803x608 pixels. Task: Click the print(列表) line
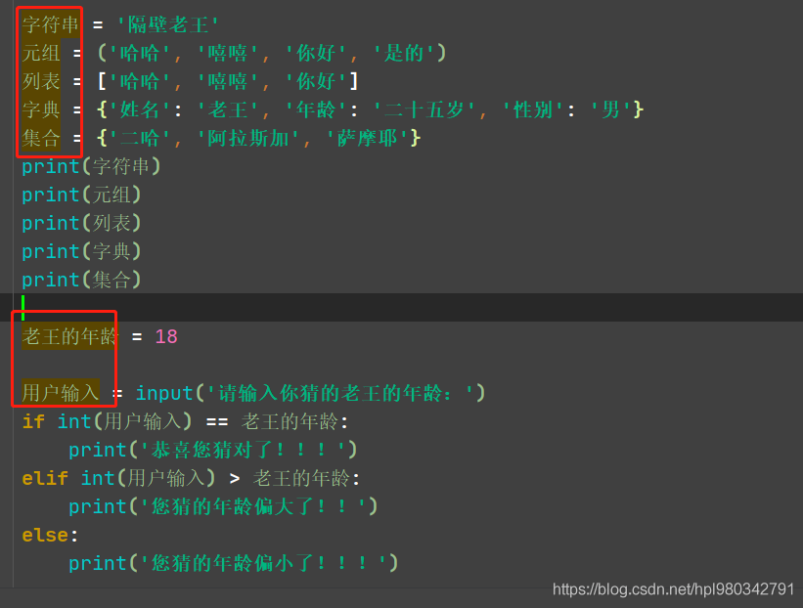(x=81, y=223)
